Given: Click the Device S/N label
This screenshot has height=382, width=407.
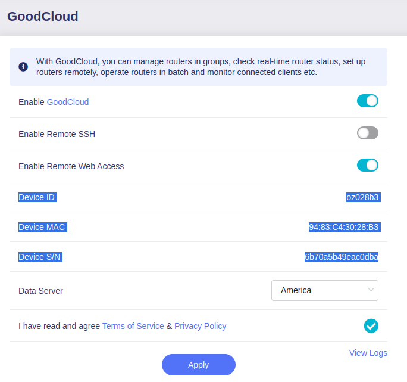Looking at the screenshot, I should (40, 257).
